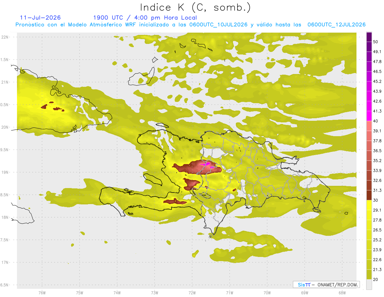Click the colorbar label "45.2"
The height and width of the screenshot is (297, 384).
click(x=377, y=81)
